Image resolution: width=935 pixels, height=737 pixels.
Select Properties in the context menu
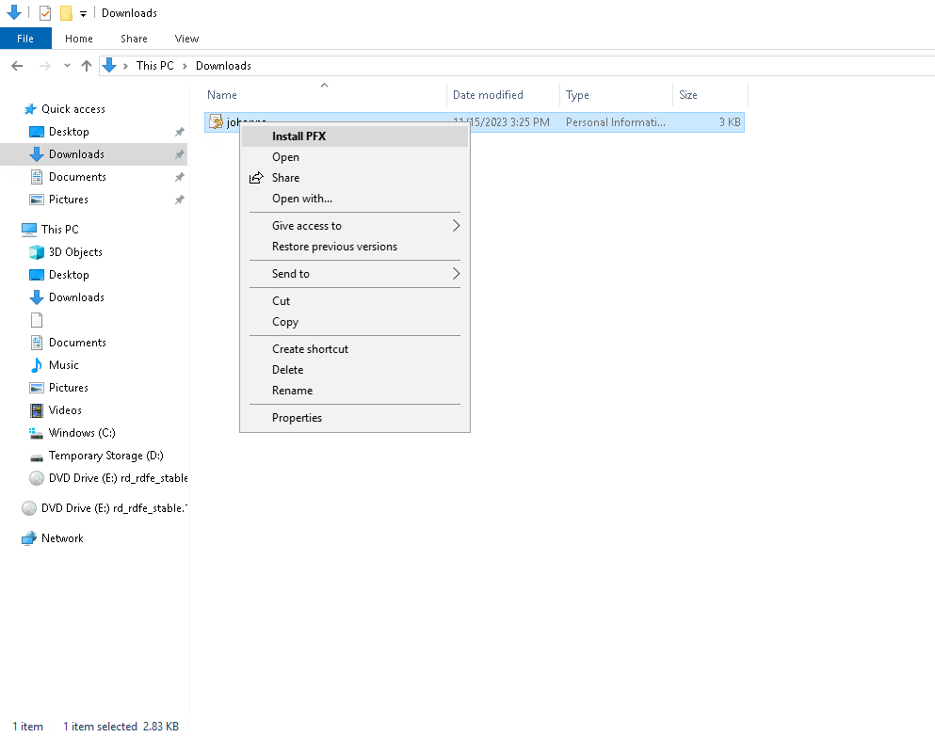click(297, 418)
